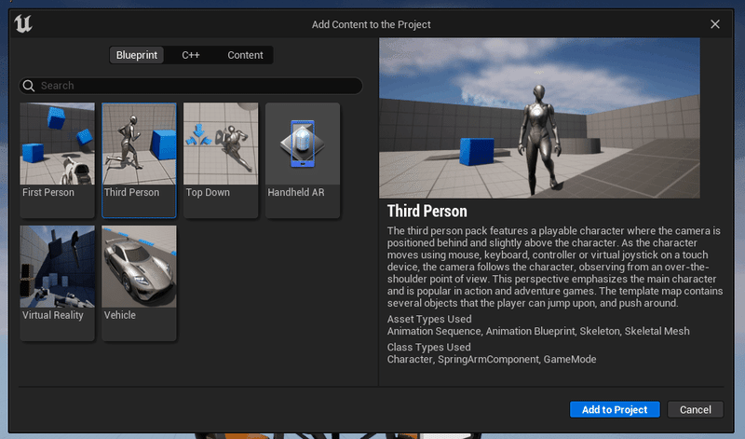Image resolution: width=745 pixels, height=439 pixels.
Task: Click the search magnifier icon
Action: pyautogui.click(x=29, y=86)
